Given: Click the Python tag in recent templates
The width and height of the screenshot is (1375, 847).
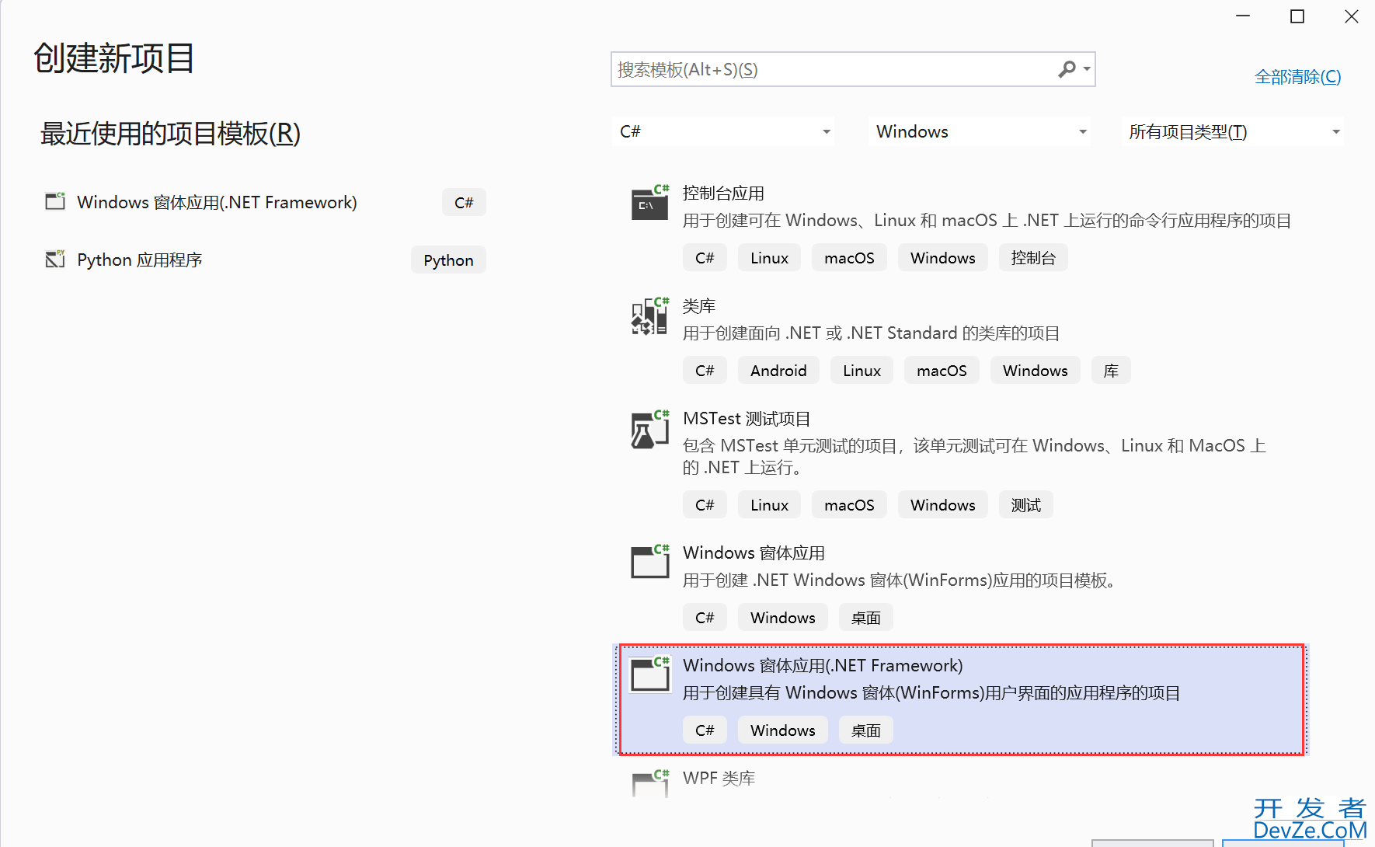Looking at the screenshot, I should tap(448, 260).
